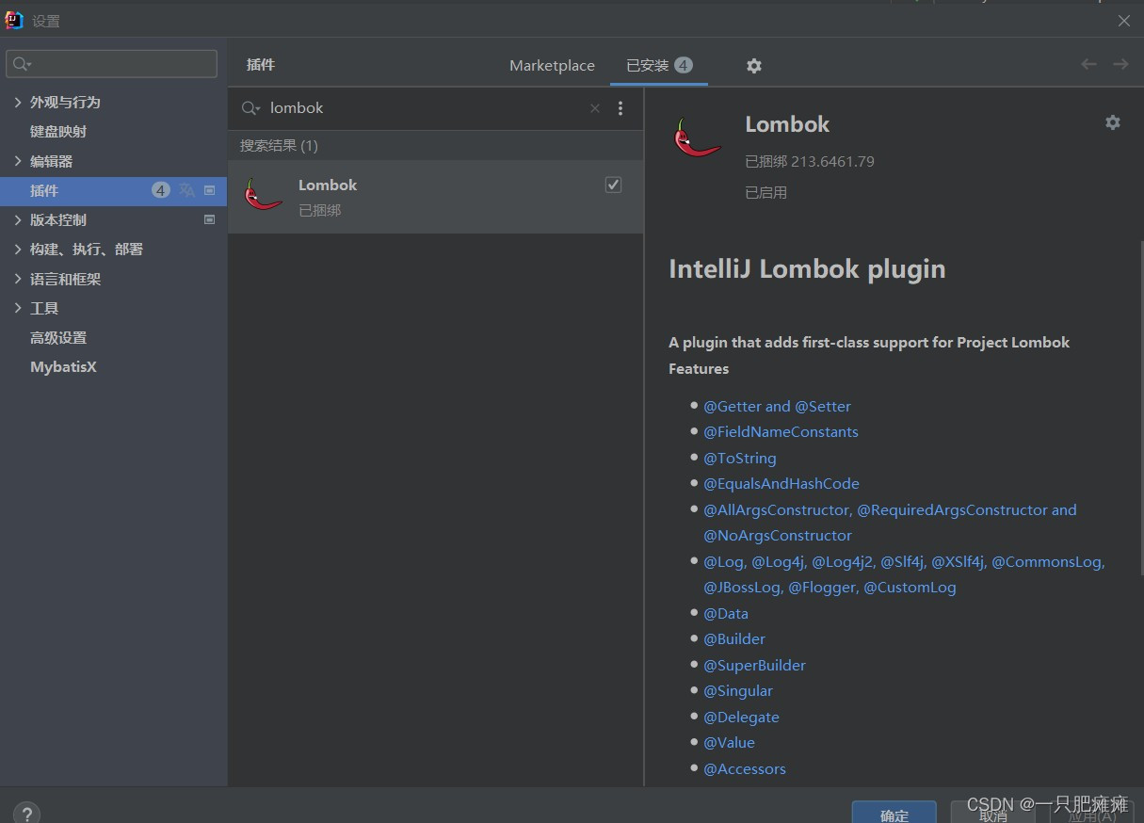This screenshot has height=823, width=1144.
Task: Switch to the 已安装 tab
Action: click(658, 65)
